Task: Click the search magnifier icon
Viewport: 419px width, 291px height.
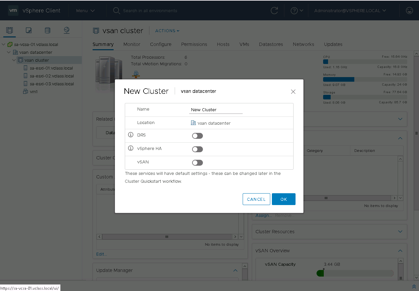Action: point(116,10)
